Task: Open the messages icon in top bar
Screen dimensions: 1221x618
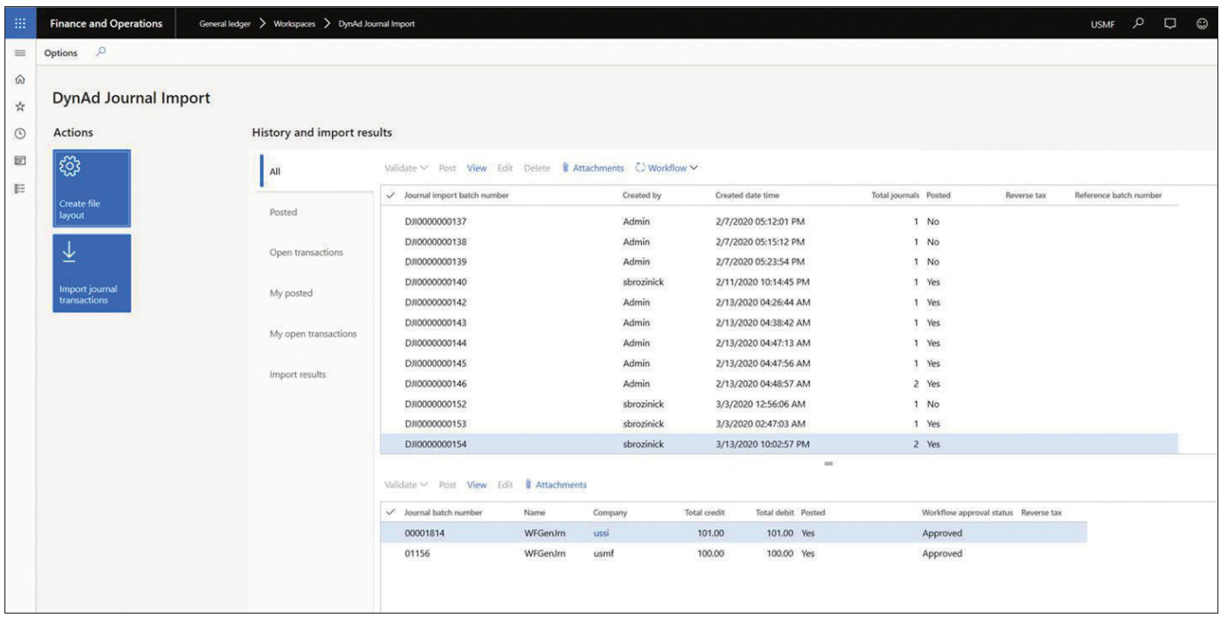Action: point(1169,23)
